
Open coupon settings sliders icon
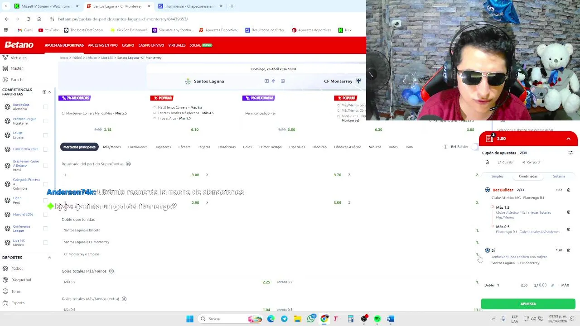pyautogui.click(x=570, y=153)
